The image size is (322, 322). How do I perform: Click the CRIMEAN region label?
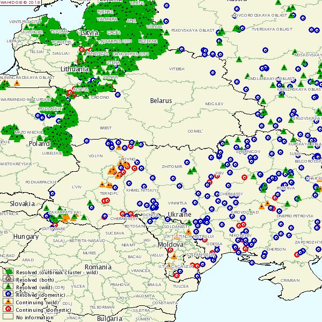[290, 281]
